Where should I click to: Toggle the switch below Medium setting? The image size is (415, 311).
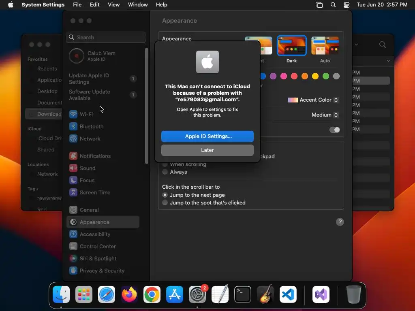(334, 130)
